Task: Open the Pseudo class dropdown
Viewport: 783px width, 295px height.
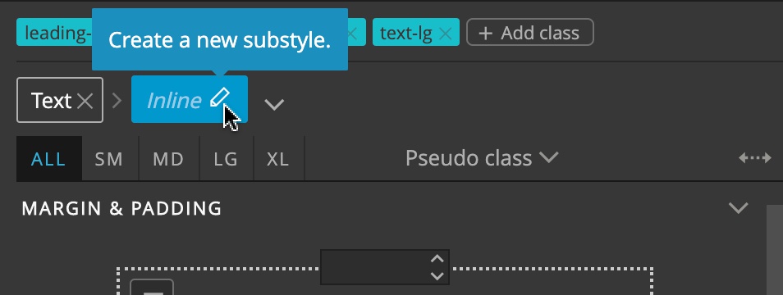Action: (482, 158)
